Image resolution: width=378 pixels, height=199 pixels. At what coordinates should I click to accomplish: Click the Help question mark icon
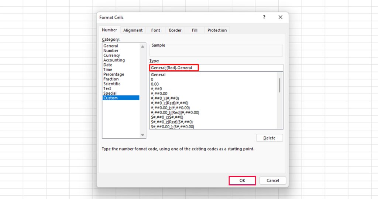pyautogui.click(x=264, y=17)
